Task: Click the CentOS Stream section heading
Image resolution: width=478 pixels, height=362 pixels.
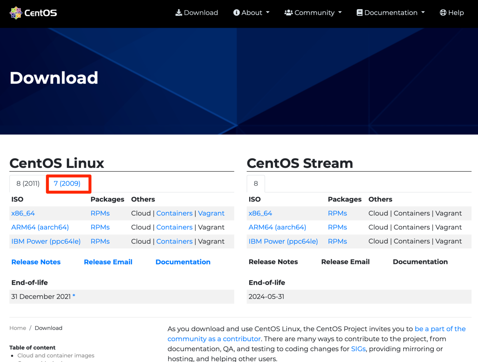Action: tap(300, 163)
